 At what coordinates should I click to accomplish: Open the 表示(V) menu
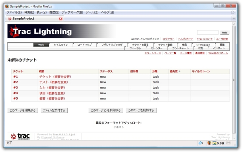click(x=42, y=12)
